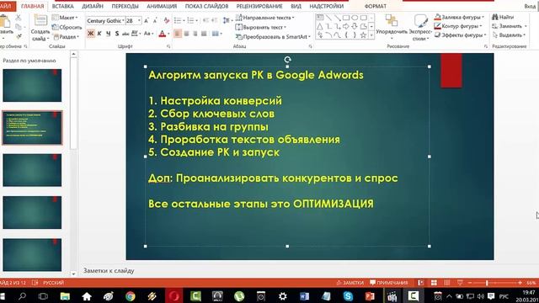The height and width of the screenshot is (303, 539).
Task: Expand the numbered list dropdown arrow
Action: point(196,20)
